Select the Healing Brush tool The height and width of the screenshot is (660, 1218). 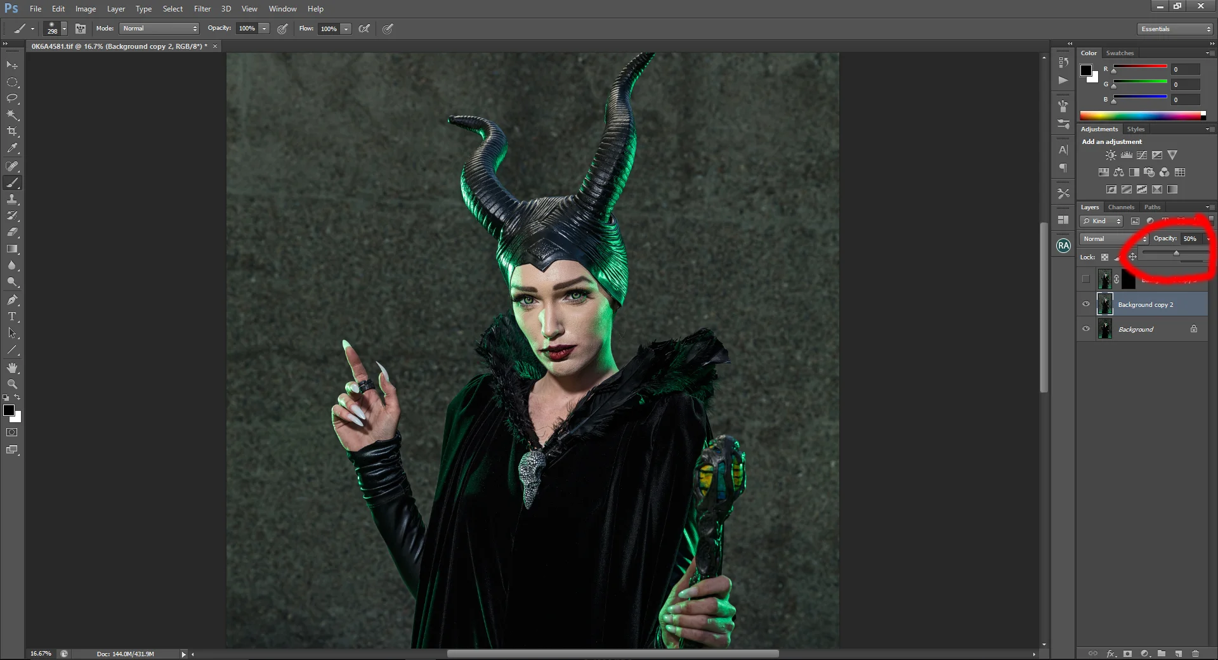(12, 166)
